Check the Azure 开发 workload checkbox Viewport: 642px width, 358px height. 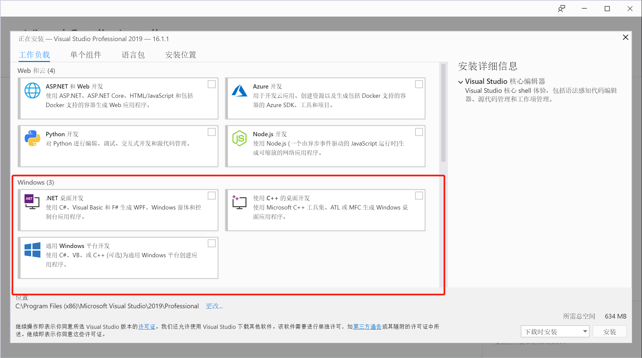[x=419, y=84]
